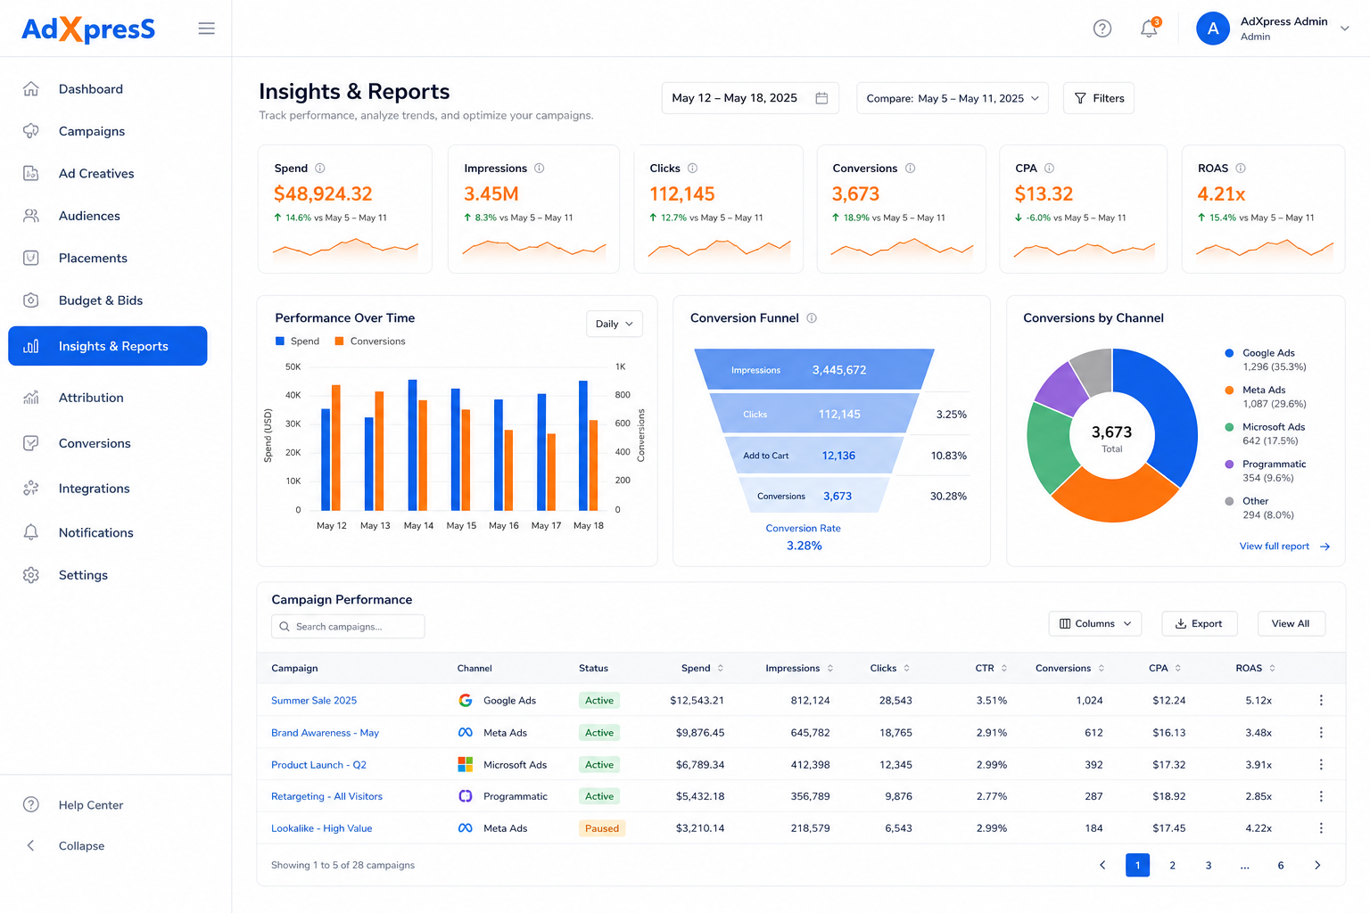Open the Brand Awareness - May campaign
Screen dimensions: 1370x913
(x=325, y=733)
